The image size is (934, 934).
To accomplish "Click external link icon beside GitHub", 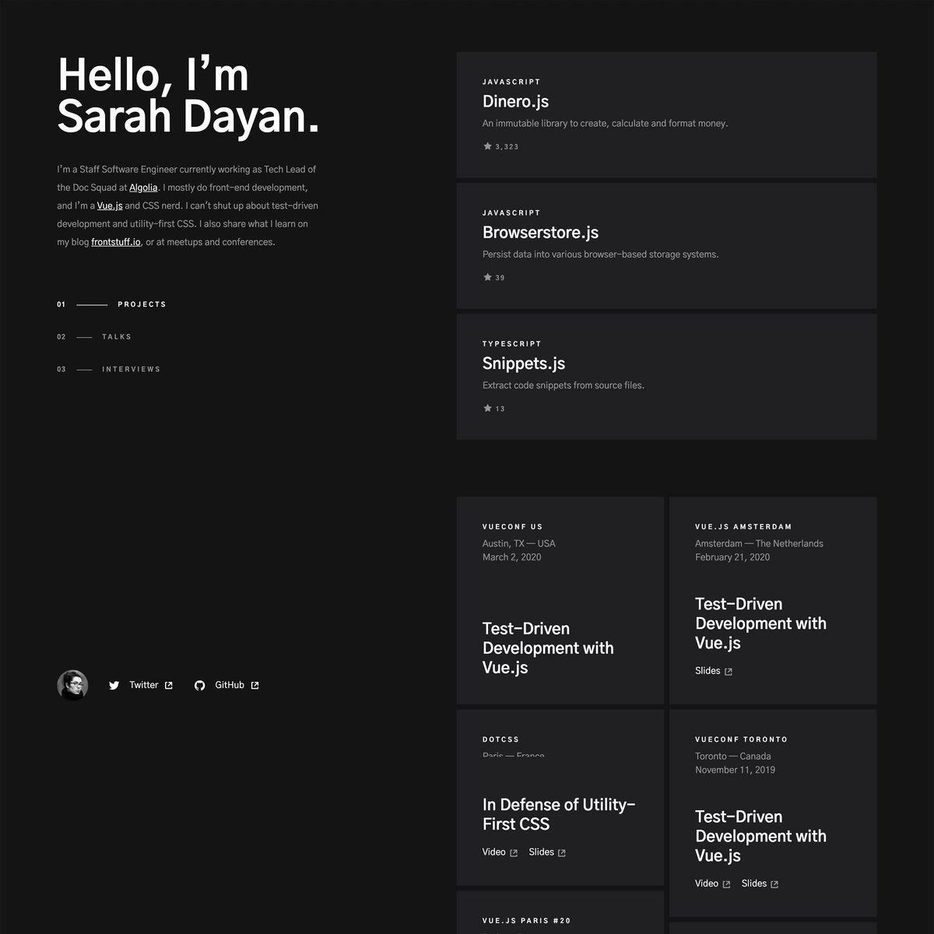I will 255,686.
